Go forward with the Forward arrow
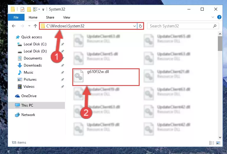 [x=22, y=26]
